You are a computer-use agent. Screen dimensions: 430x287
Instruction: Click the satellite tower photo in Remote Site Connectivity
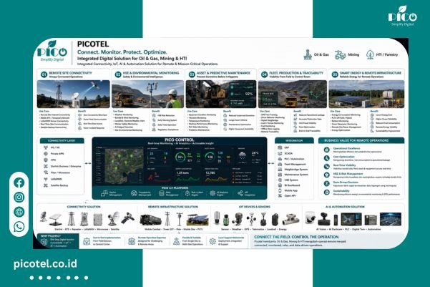coord(74,94)
